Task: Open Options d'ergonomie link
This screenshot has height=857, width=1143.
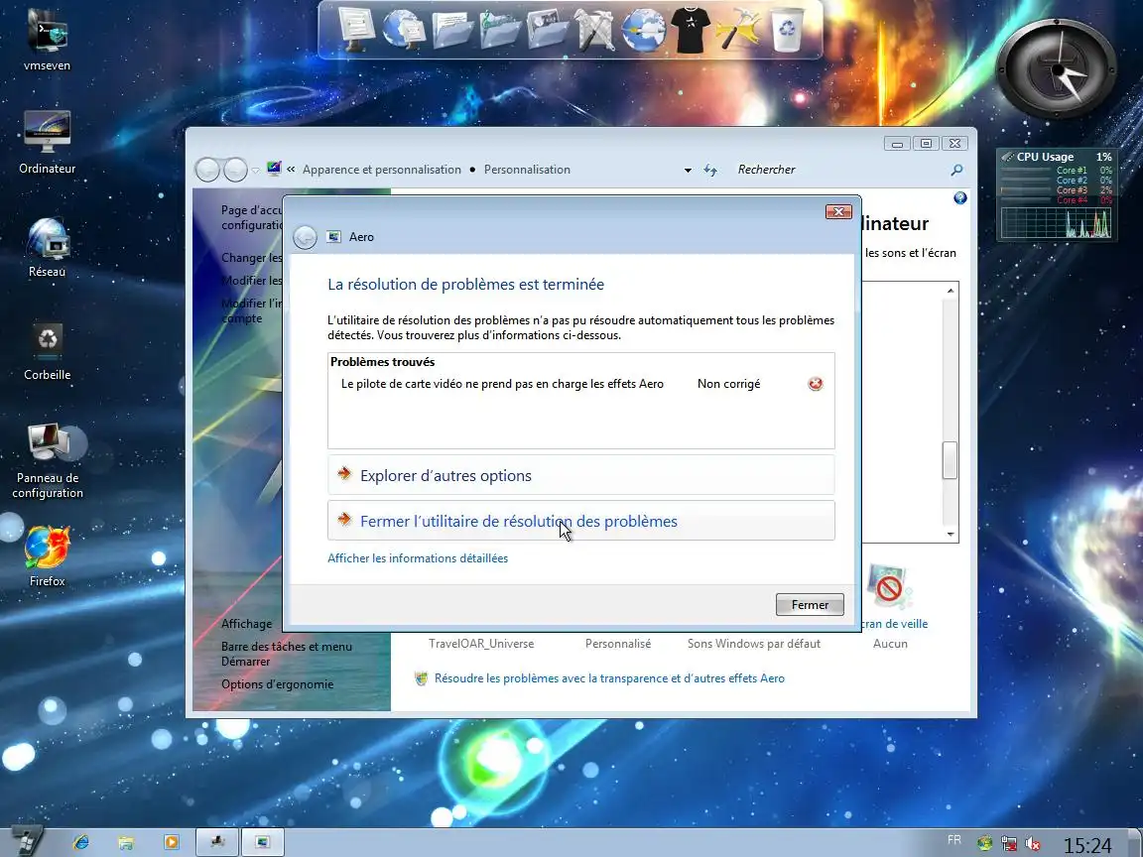Action: 277,684
